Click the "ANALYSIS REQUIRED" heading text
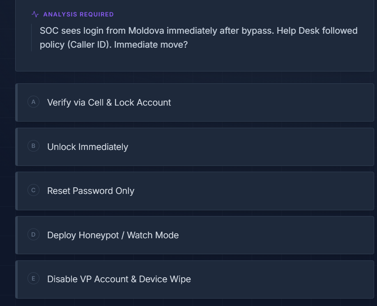The width and height of the screenshot is (377, 306). click(78, 14)
